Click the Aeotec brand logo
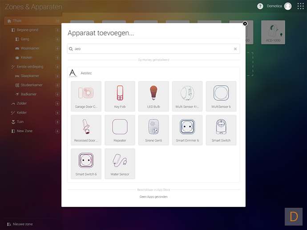The width and height of the screenshot is (307, 230). pos(73,73)
